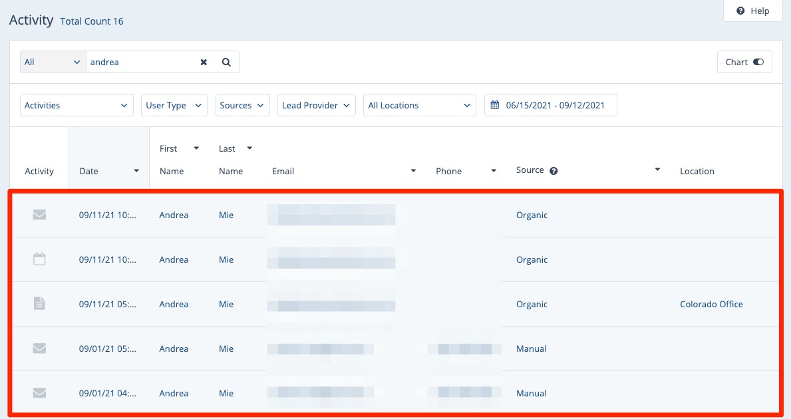791x419 pixels.
Task: Open the Lead Provider dropdown
Action: [316, 105]
